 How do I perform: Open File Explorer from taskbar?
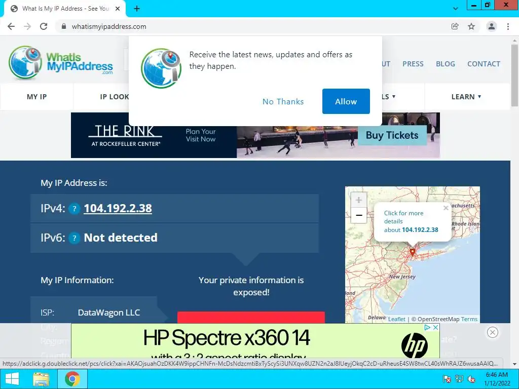41,379
